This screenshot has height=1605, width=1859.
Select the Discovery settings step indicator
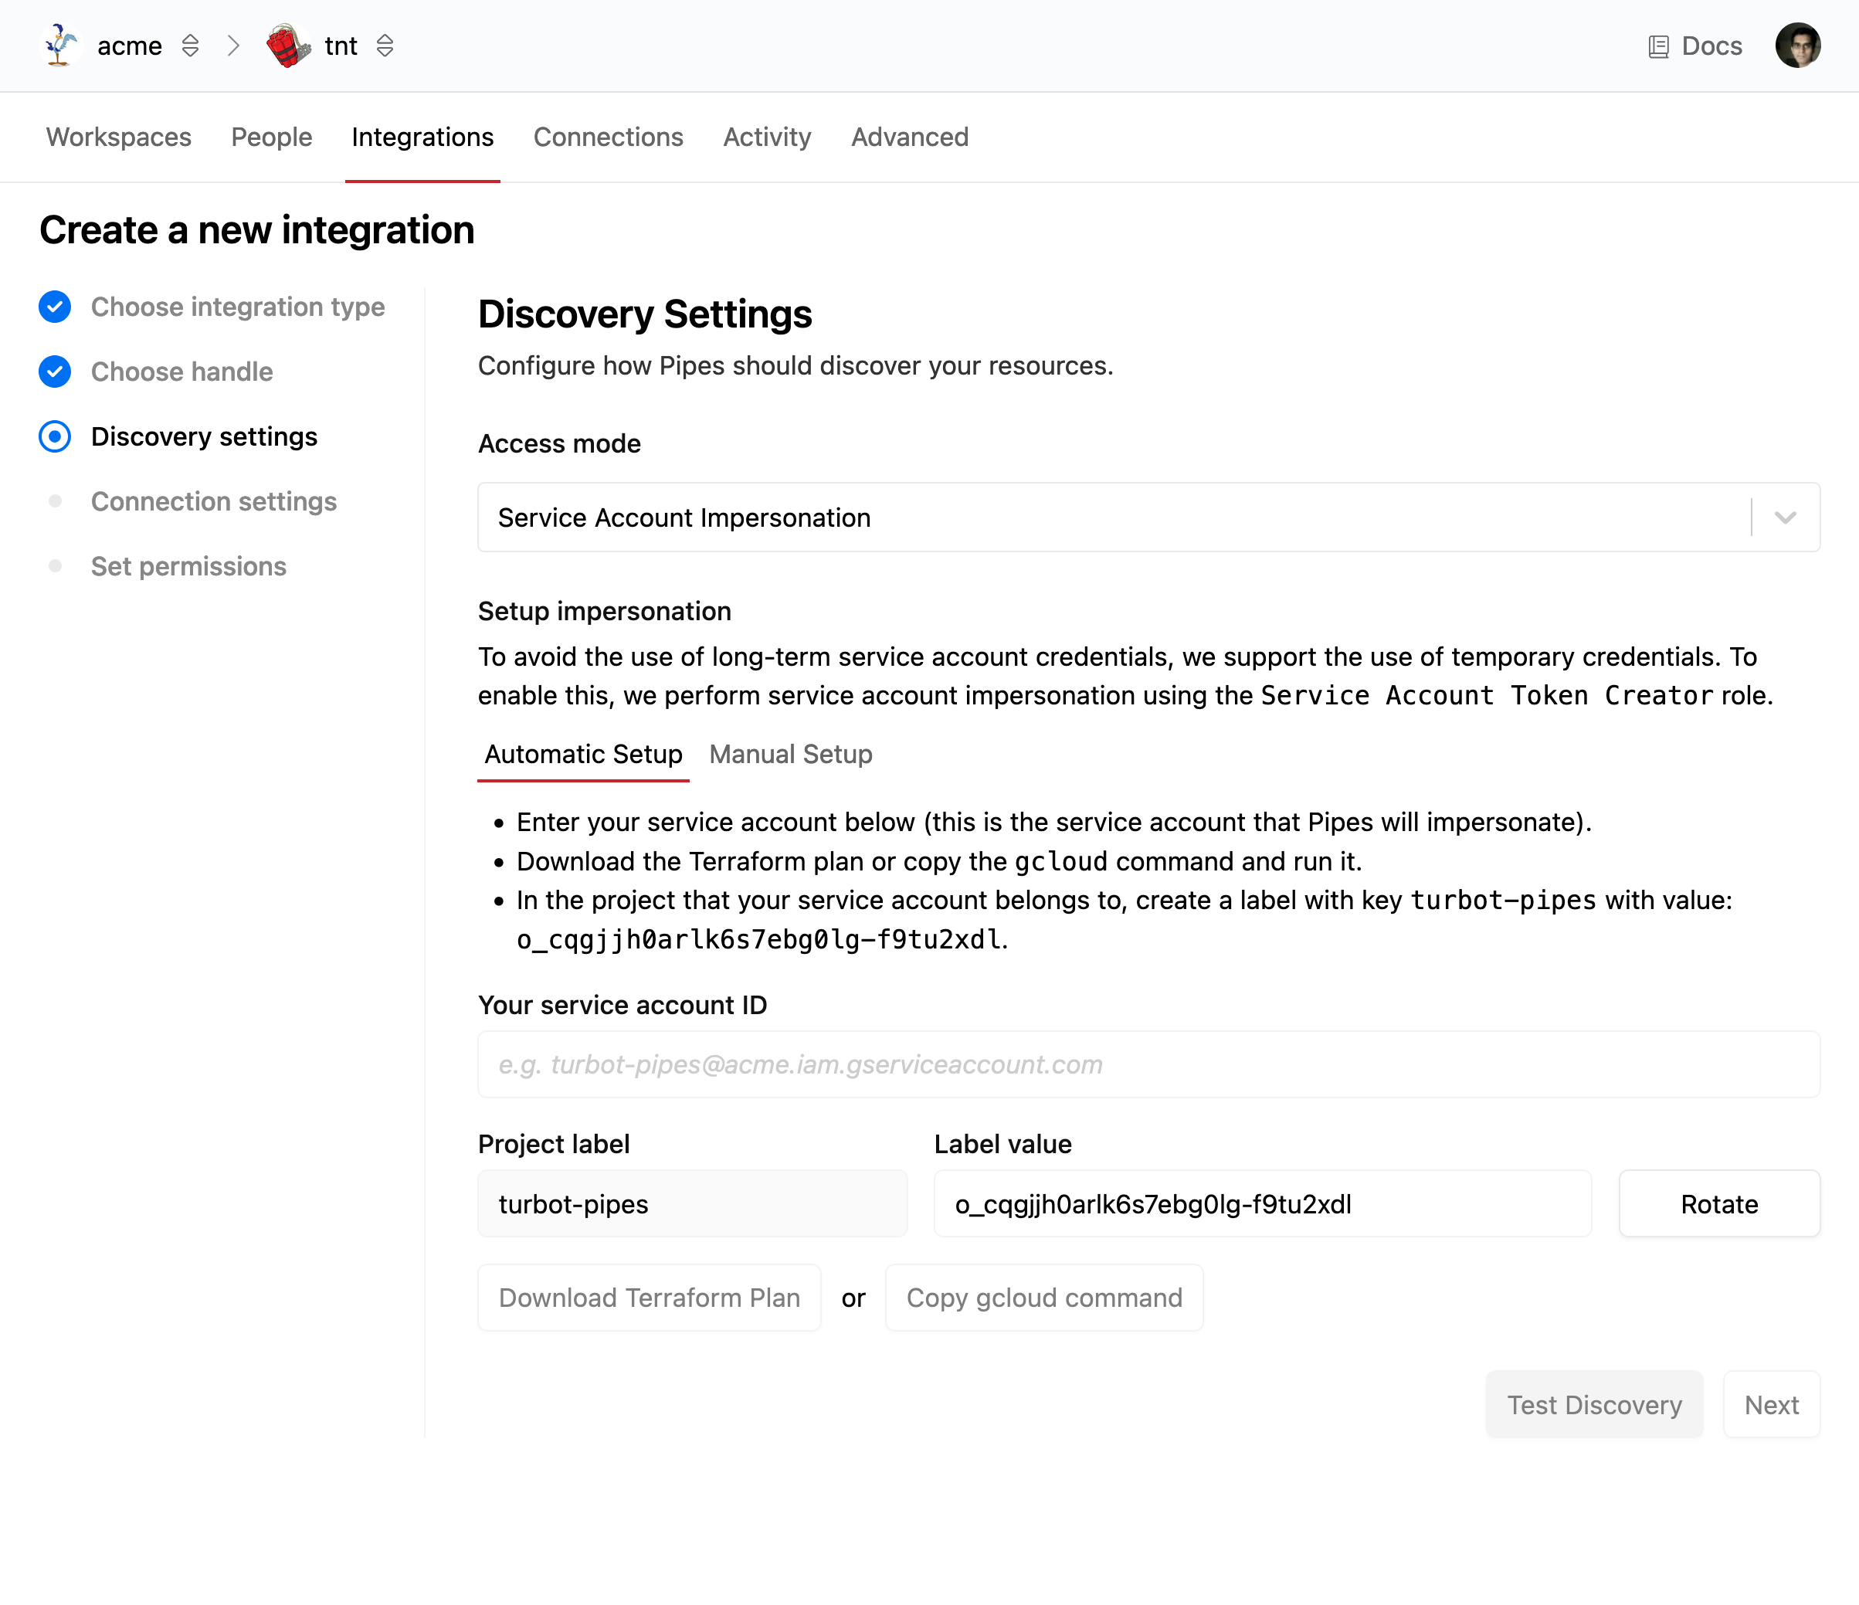(x=55, y=437)
